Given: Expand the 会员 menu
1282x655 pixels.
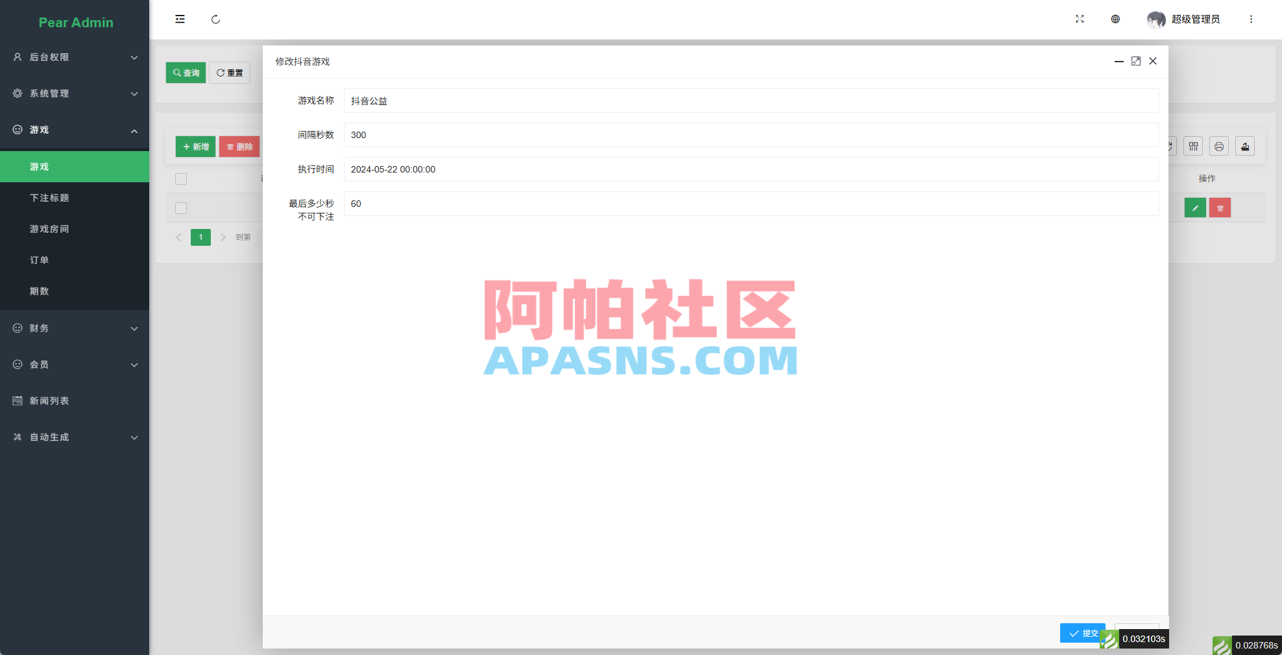Looking at the screenshot, I should 75,364.
